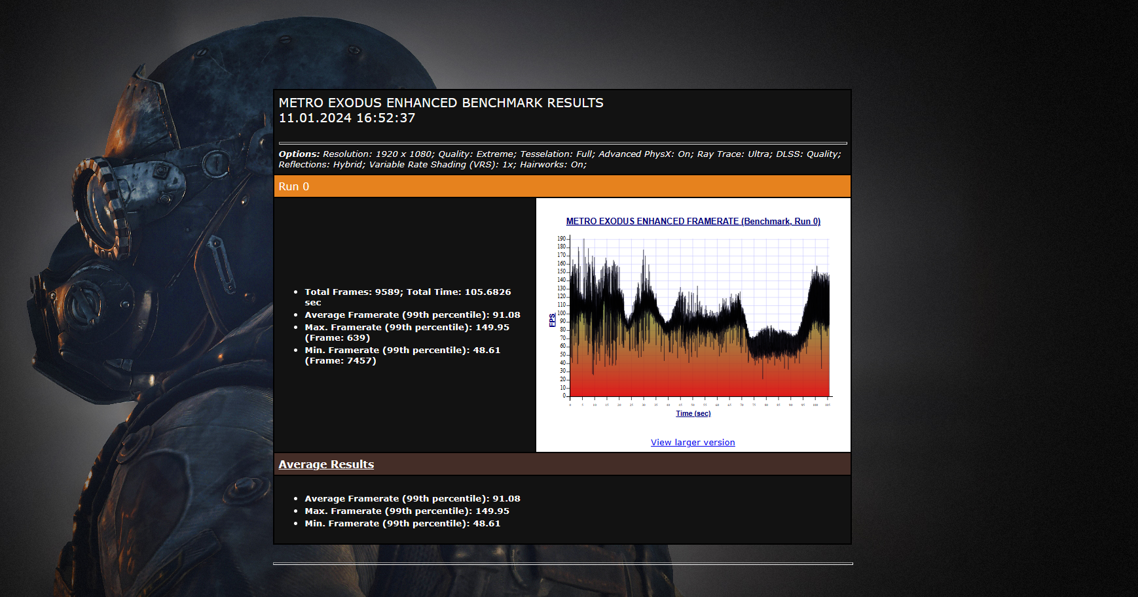Viewport: 1138px width, 597px height.
Task: Click 'Ray Trace: Ultra' option text
Action: pyautogui.click(x=735, y=154)
